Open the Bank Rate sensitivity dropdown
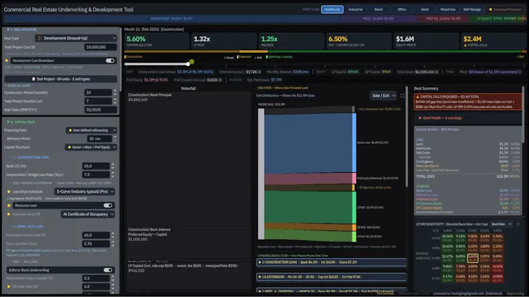The width and height of the screenshot is (529, 297). click(501, 224)
